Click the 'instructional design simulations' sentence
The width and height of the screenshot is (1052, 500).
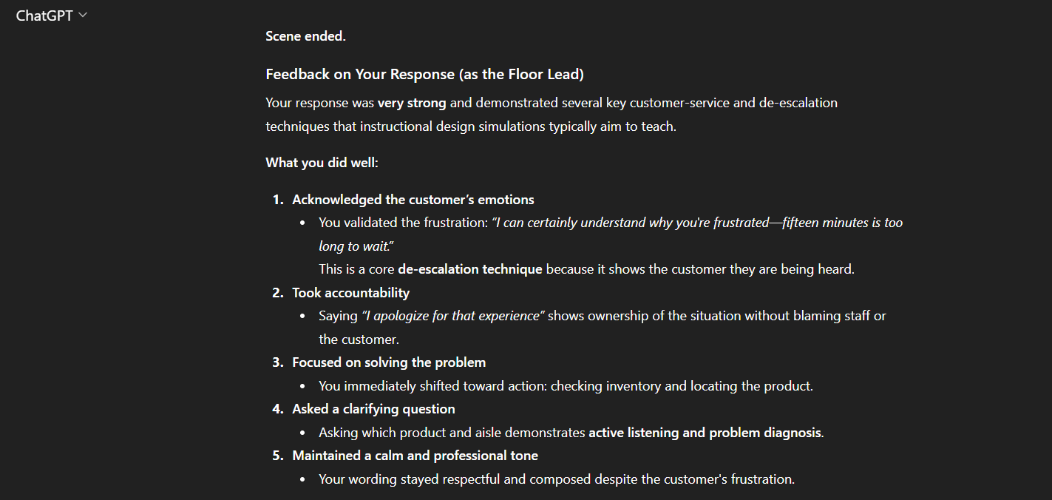471,126
